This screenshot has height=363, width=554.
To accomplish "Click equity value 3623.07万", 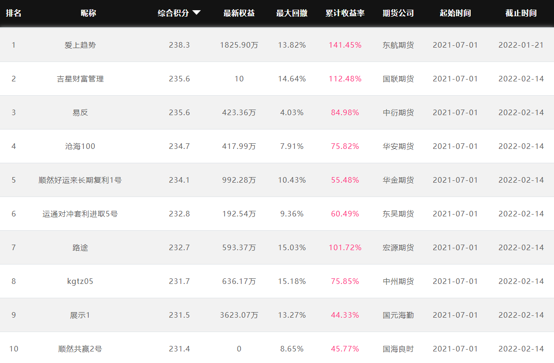I will click(239, 315).
